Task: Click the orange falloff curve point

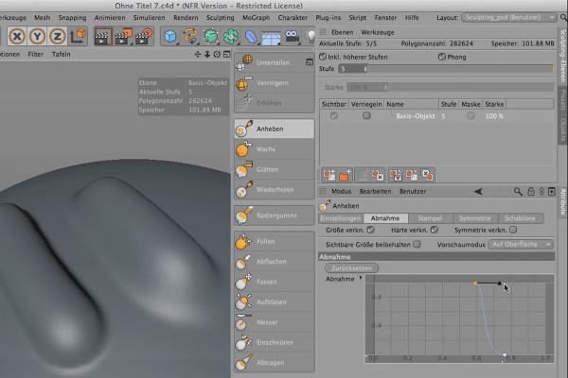Action: 475,283
